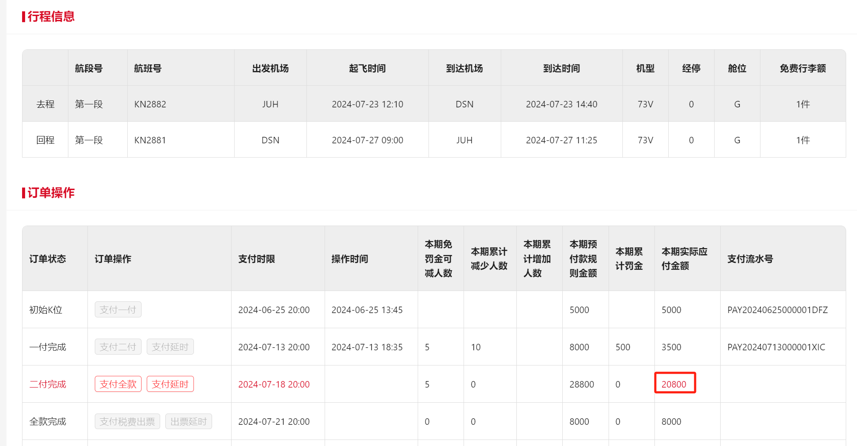
Task: Click the 支付流水号 column header
Action: tap(750, 259)
